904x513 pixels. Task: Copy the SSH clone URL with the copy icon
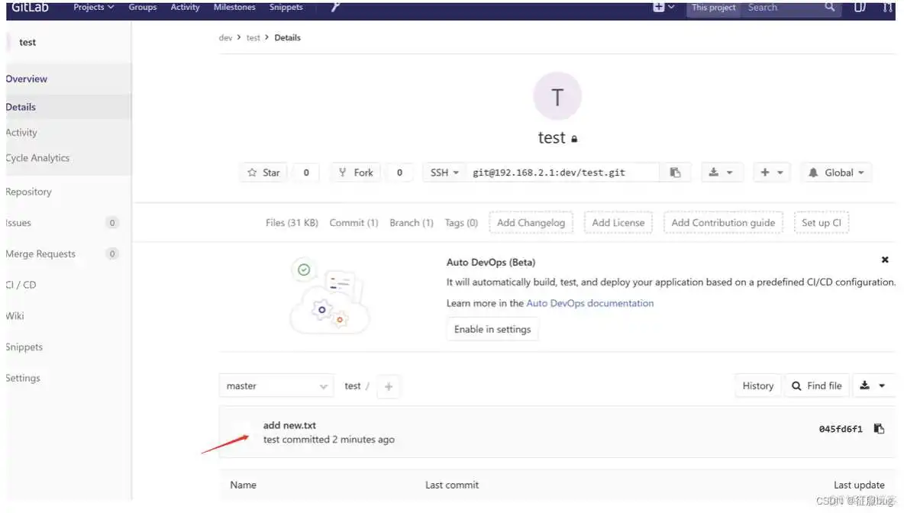tap(676, 172)
